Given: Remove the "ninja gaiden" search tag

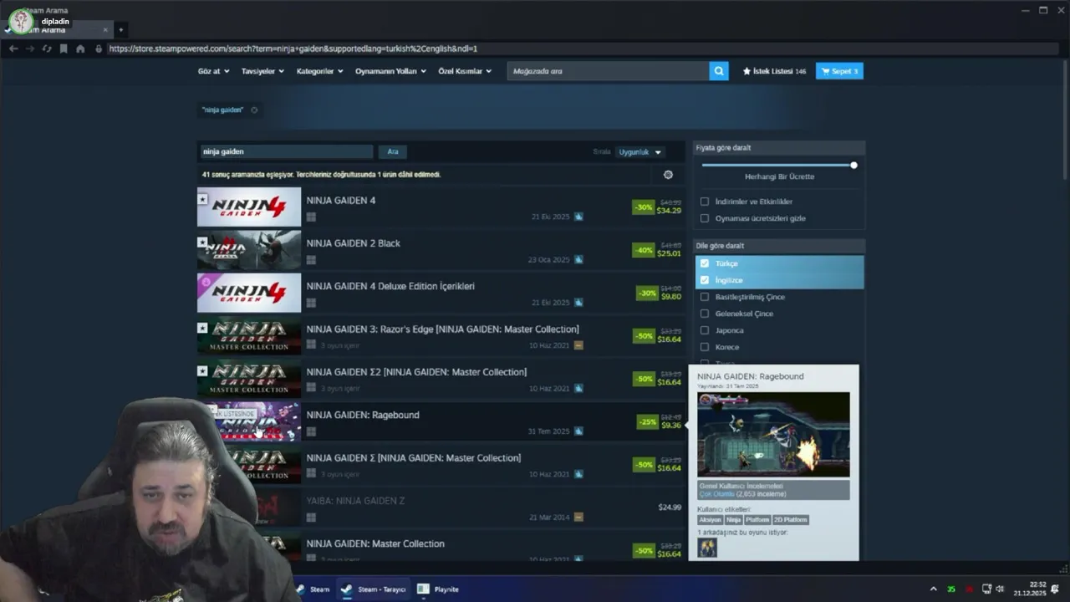Looking at the screenshot, I should 254,110.
